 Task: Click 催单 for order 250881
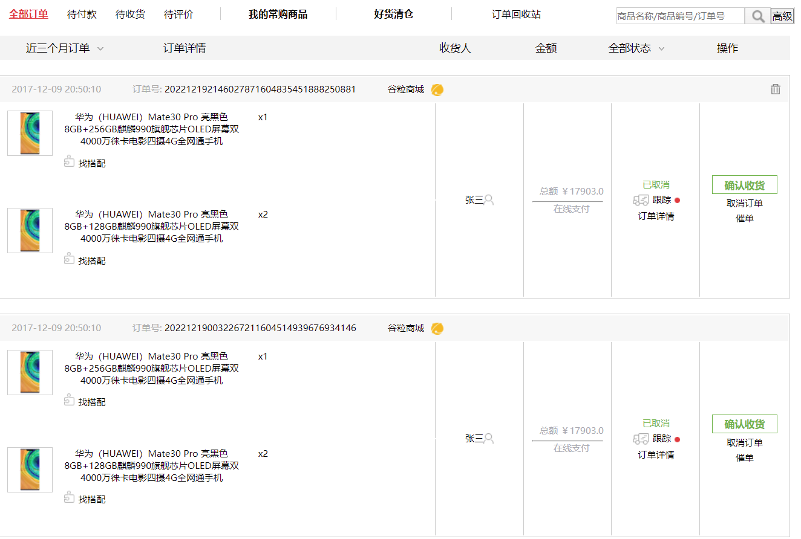745,219
